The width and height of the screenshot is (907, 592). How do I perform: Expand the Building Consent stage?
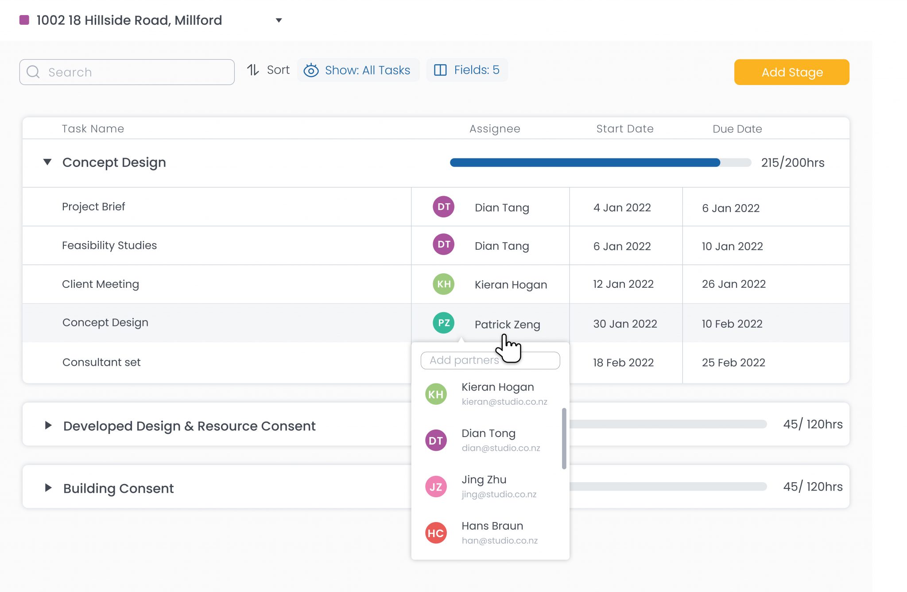tap(48, 488)
